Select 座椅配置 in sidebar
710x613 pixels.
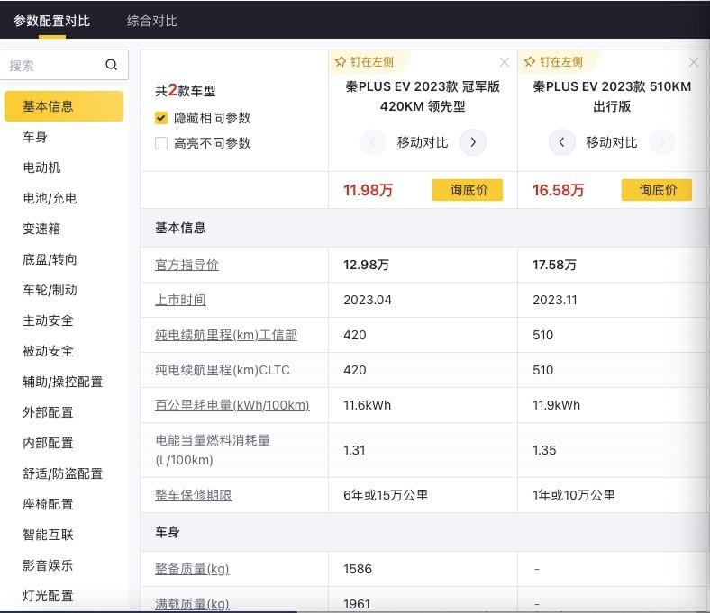(48, 504)
